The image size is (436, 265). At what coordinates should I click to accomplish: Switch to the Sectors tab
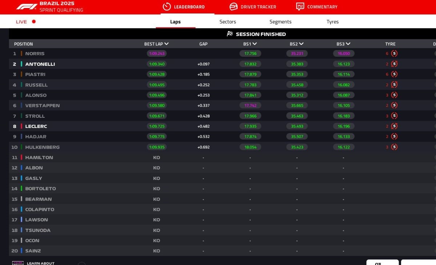coord(227,22)
